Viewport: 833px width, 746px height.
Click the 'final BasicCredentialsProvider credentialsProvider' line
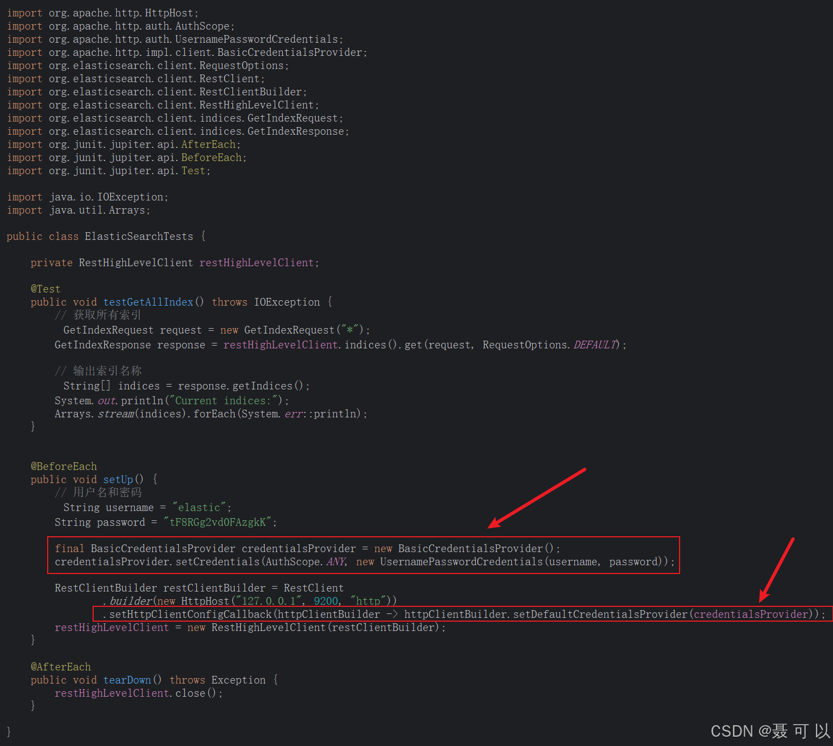tap(307, 549)
